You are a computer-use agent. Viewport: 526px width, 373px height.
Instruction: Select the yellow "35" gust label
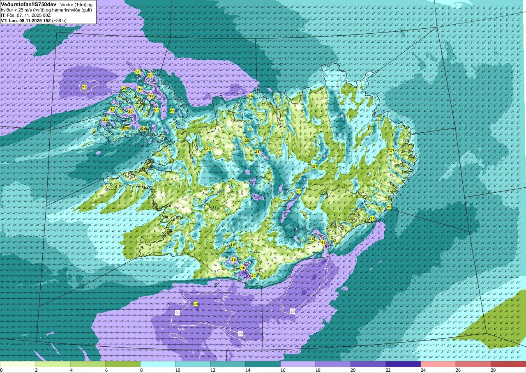click(130, 111)
